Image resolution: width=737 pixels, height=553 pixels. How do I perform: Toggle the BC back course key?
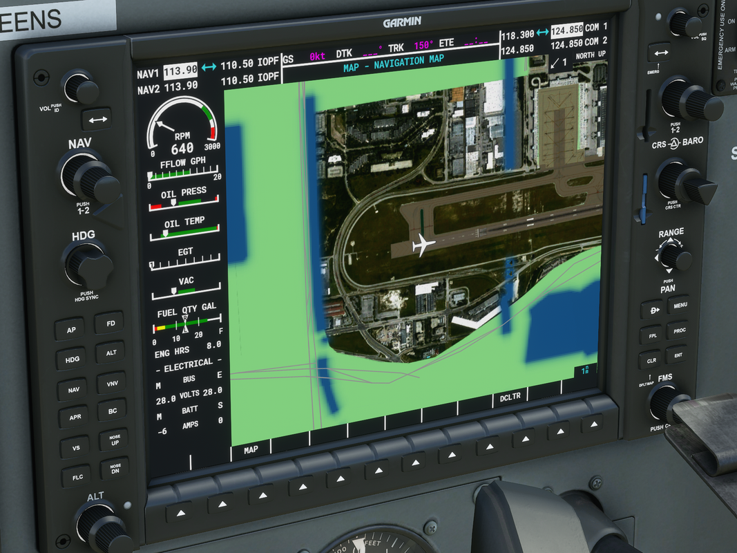(x=113, y=411)
